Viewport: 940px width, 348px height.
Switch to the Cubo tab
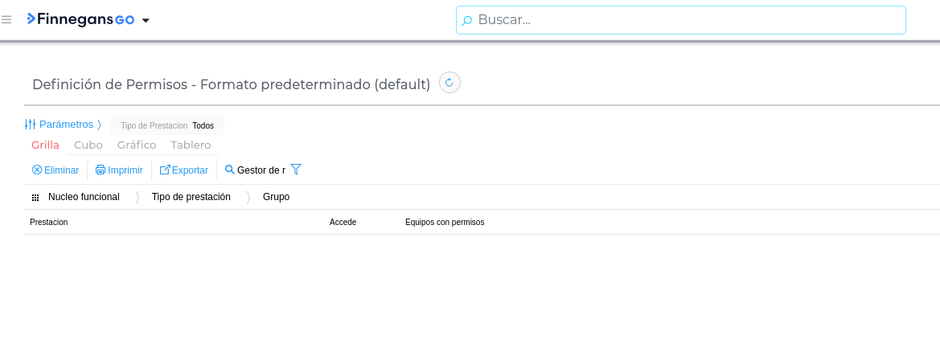(88, 145)
